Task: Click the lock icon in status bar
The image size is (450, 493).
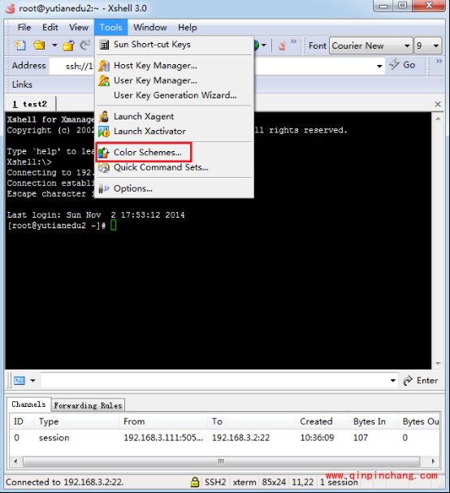Action: 195,482
